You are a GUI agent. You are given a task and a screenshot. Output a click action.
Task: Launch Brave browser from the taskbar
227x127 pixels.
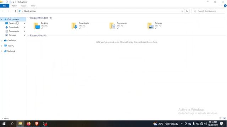point(37,124)
